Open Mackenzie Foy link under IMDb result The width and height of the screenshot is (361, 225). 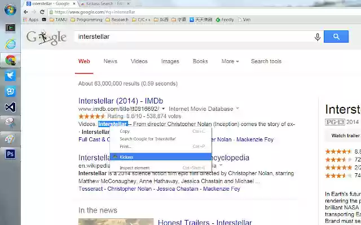(x=255, y=139)
